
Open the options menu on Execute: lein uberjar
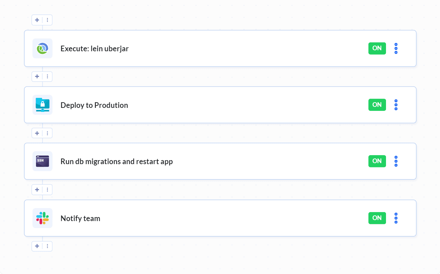coord(396,48)
